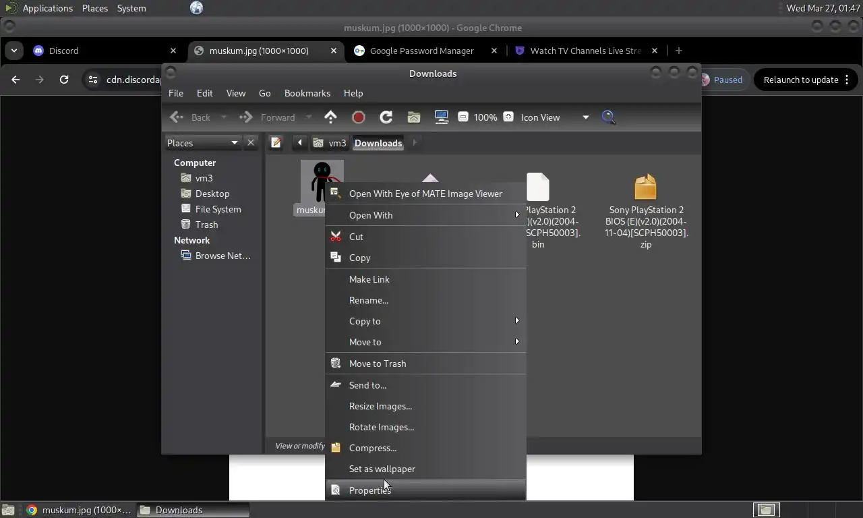Select Cut from context menu

pyautogui.click(x=425, y=237)
